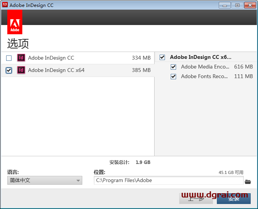This screenshot has height=209, width=258.
Task: Select the Adobe InDesign CC row label
Action: tap(51, 58)
